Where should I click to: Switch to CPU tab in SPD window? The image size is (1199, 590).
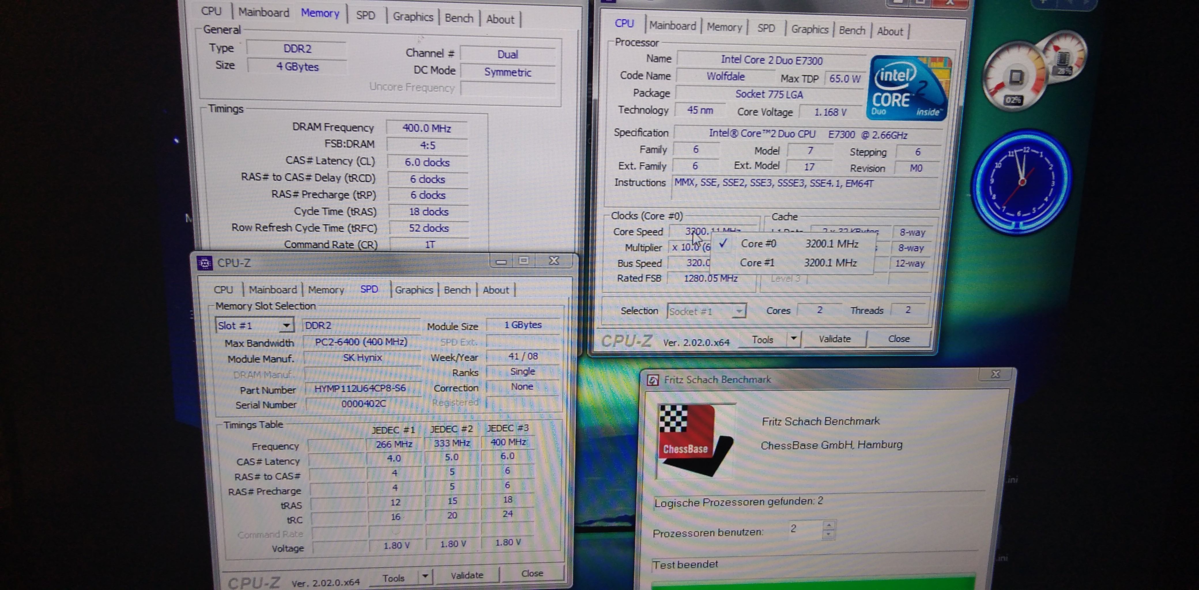(223, 290)
